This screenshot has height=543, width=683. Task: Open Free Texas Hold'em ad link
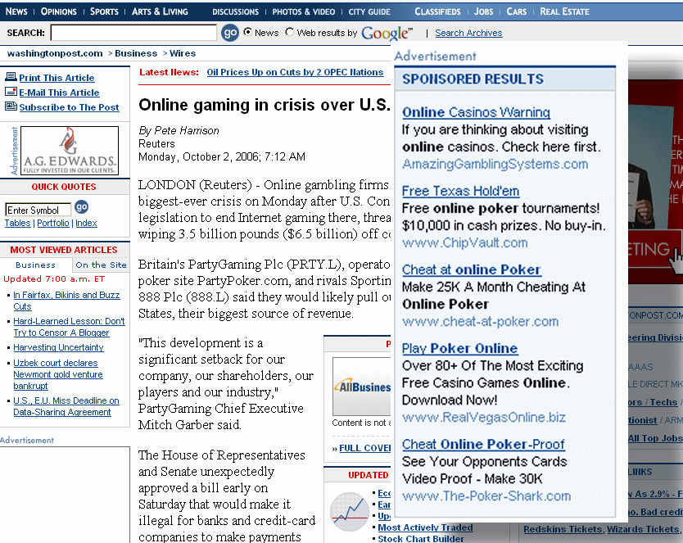point(460,191)
